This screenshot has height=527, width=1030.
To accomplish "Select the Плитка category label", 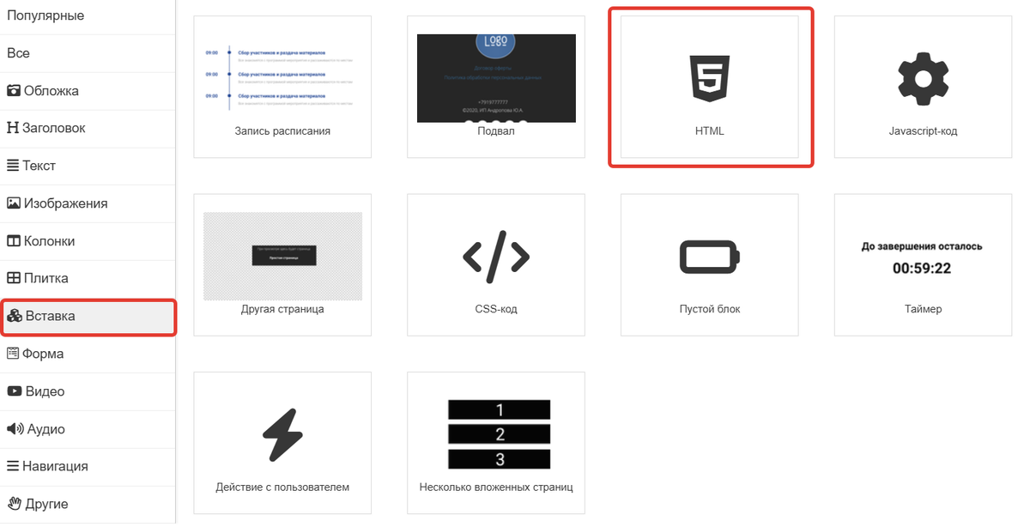I will pyautogui.click(x=46, y=278).
